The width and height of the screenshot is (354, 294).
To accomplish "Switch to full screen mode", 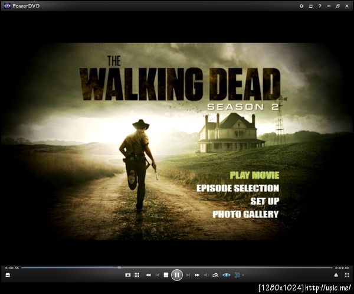I will tap(347, 275).
